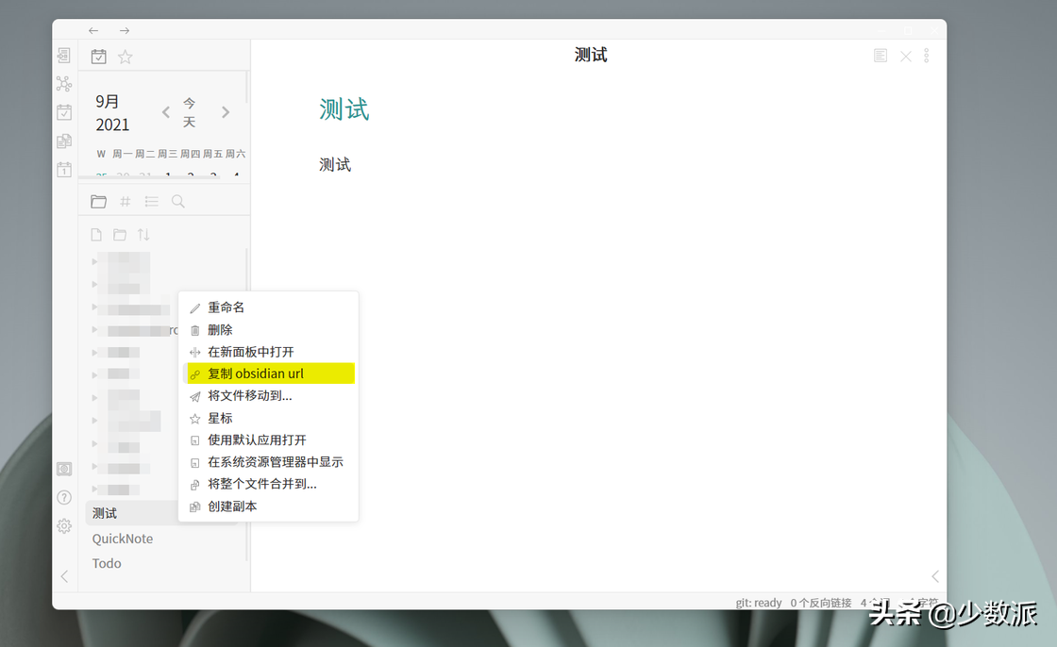Open the tag pane using the # icon
Image resolution: width=1057 pixels, height=647 pixels.
click(x=125, y=201)
